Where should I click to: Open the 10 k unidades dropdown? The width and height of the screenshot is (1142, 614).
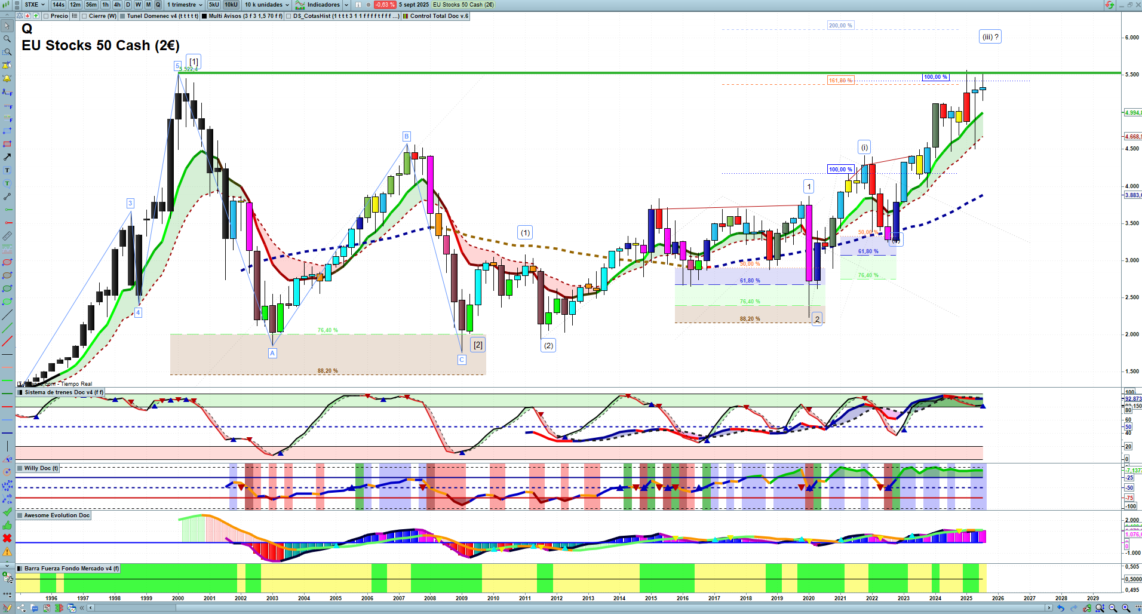coord(266,5)
